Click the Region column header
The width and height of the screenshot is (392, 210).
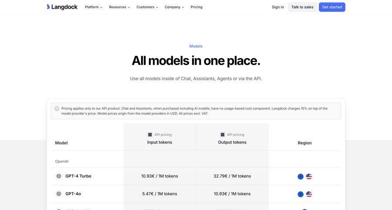click(x=304, y=143)
